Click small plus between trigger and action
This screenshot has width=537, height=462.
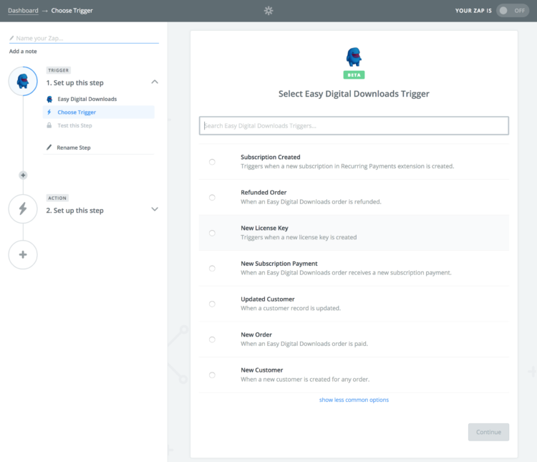click(x=23, y=175)
